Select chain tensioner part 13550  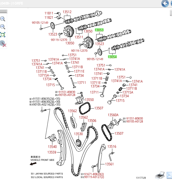[x=89, y=100]
